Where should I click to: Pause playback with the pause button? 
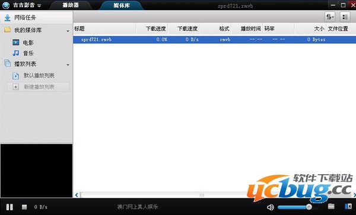tap(9, 207)
